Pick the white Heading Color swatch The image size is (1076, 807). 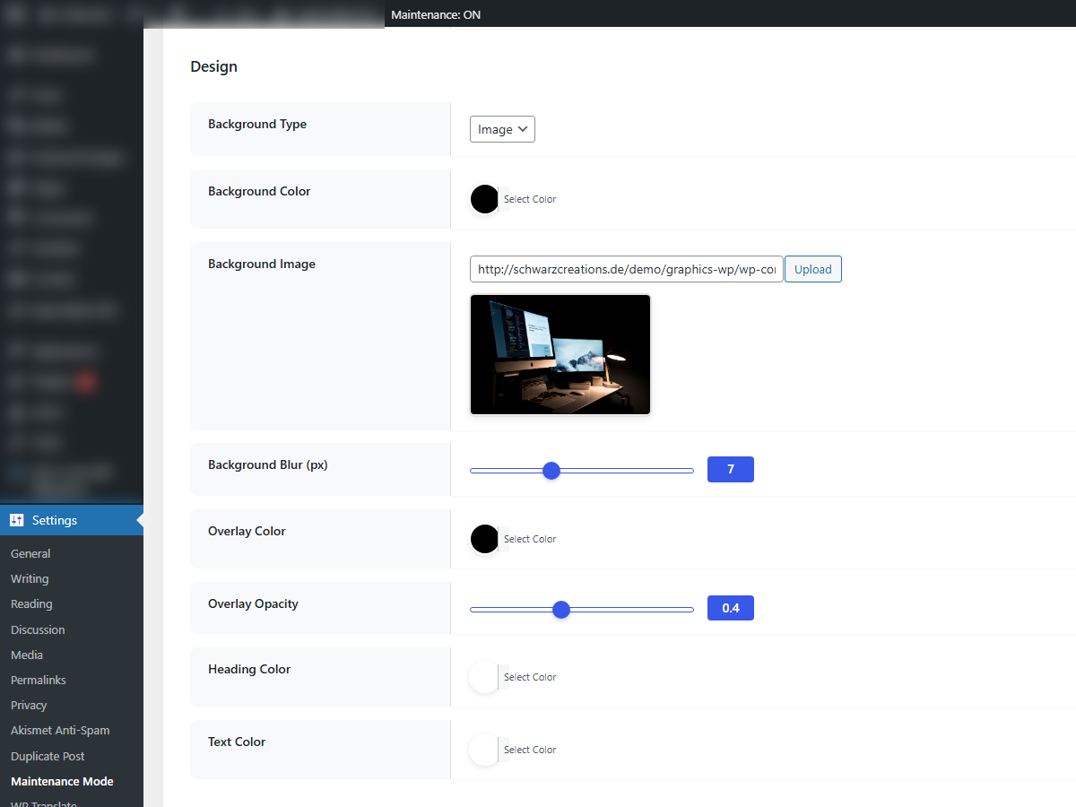(484, 677)
